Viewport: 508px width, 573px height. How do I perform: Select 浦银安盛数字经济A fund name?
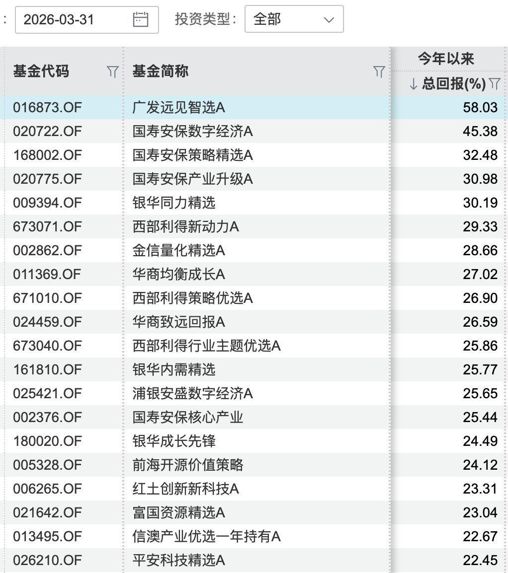(192, 393)
